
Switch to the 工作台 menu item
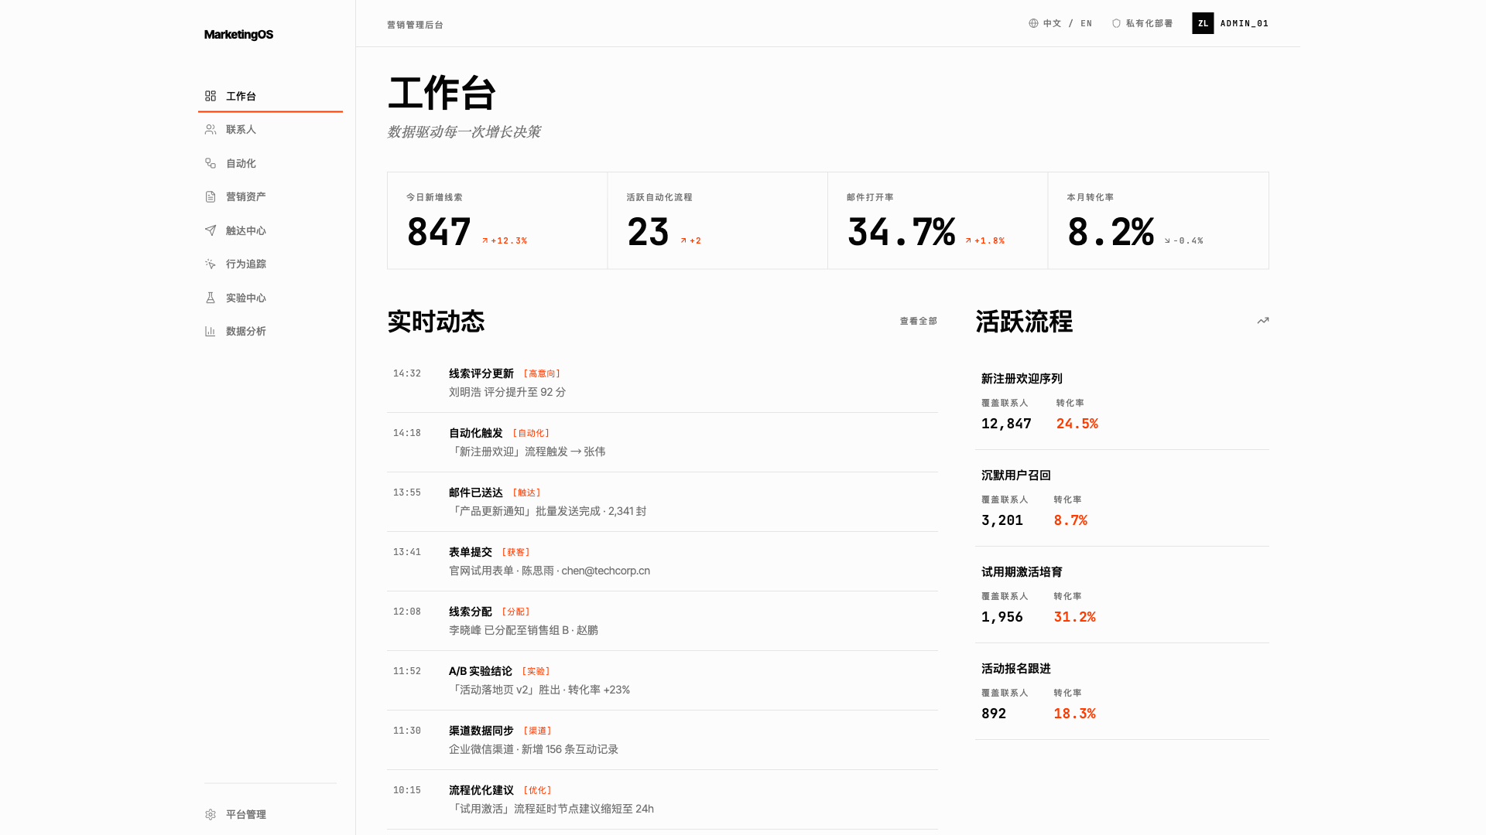pos(241,96)
